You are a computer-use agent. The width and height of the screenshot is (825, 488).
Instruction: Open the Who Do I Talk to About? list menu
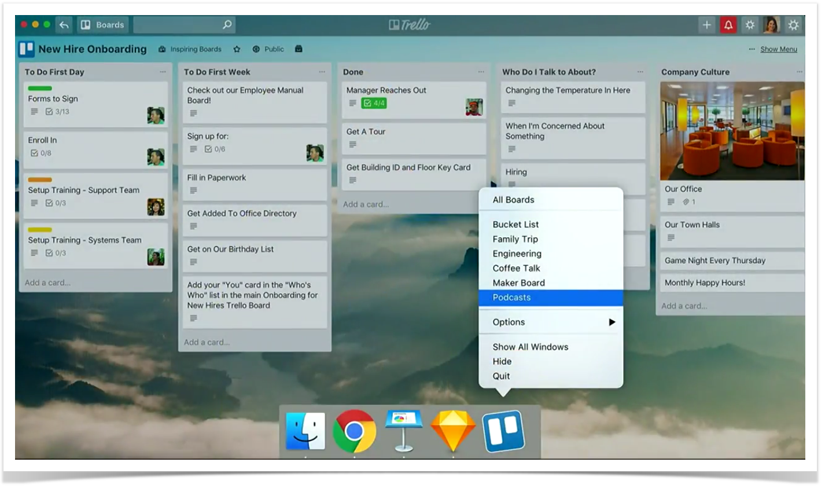[x=640, y=72]
